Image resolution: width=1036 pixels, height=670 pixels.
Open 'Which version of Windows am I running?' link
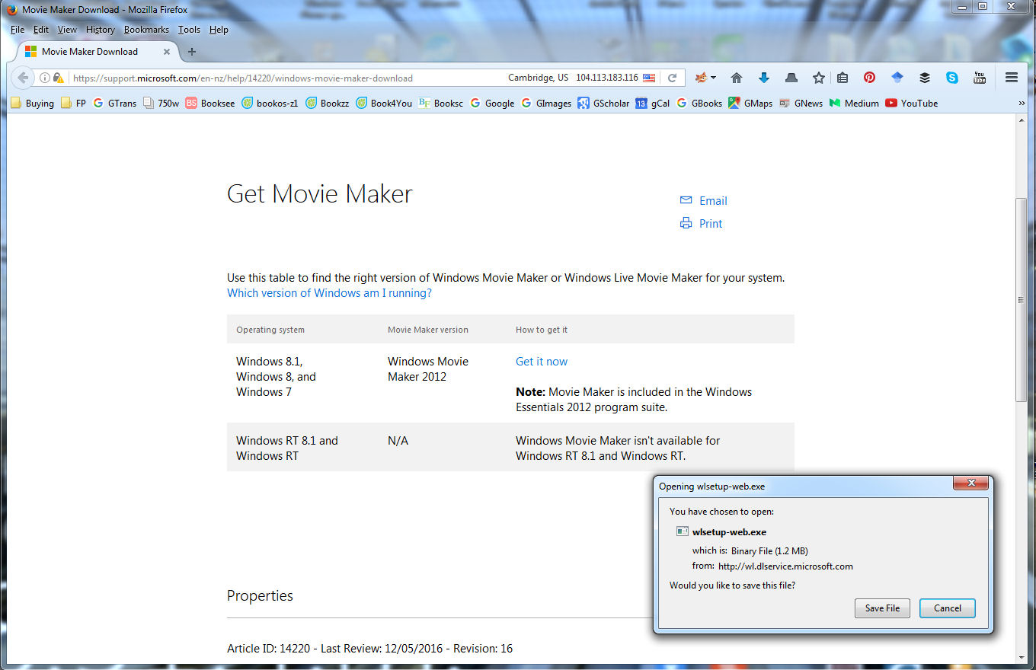329,293
